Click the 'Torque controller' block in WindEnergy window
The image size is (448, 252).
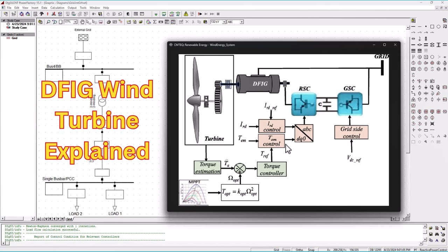pyautogui.click(x=272, y=169)
